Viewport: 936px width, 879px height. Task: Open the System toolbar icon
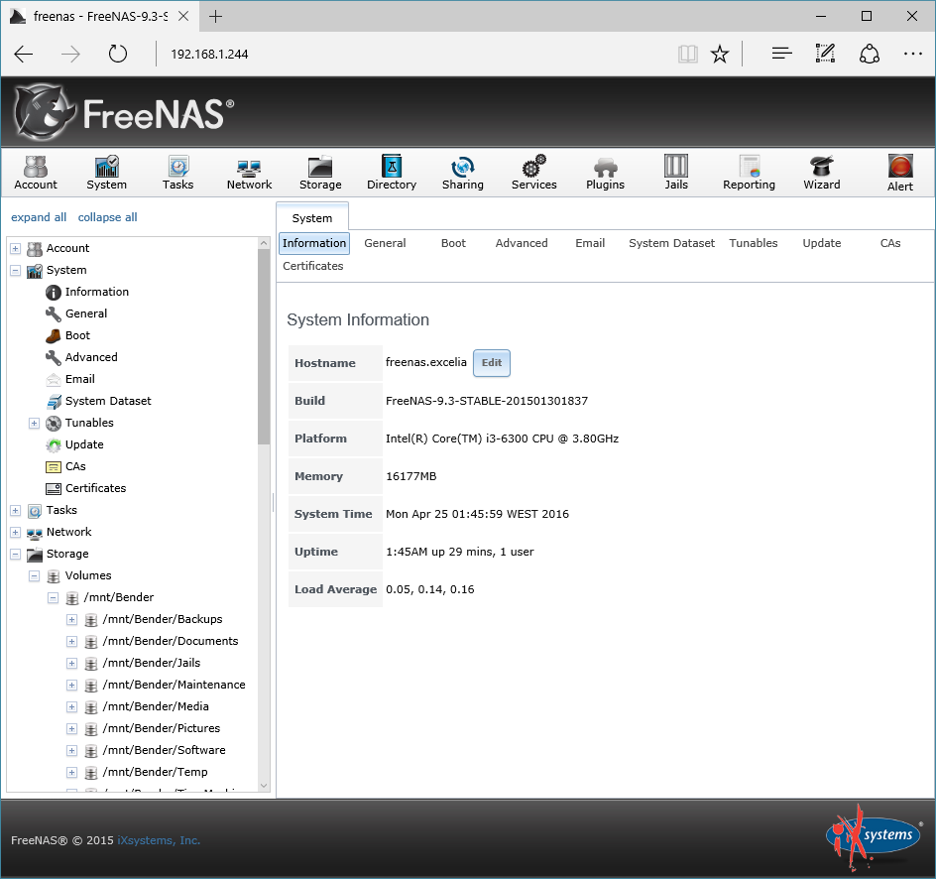106,173
